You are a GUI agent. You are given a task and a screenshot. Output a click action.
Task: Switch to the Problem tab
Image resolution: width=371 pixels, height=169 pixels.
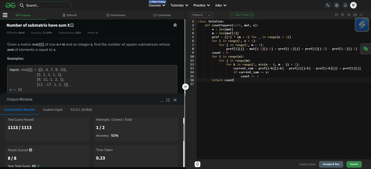click(x=23, y=15)
